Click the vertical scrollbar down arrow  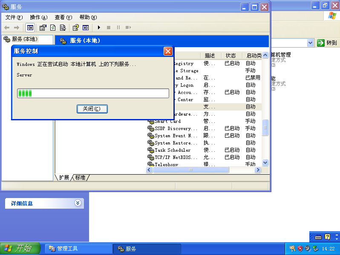pos(265,162)
